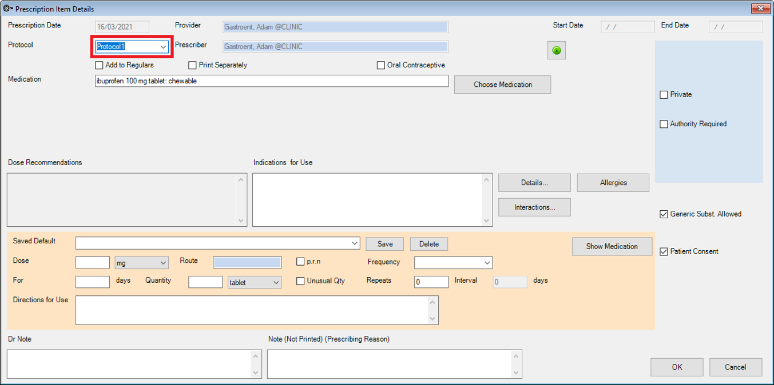Viewport: 774px width, 385px height.
Task: Click Indications for Use scrollbar down arrow
Action: tap(487, 220)
